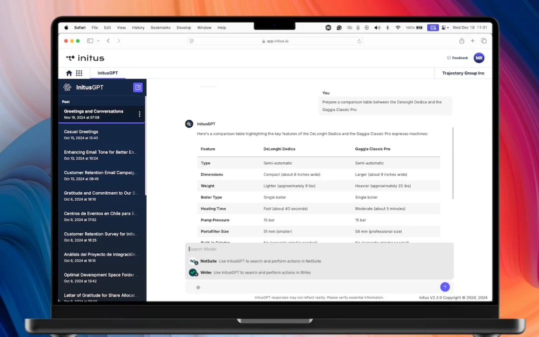Viewport: 539px width, 337px height.
Task: Show Safari tab overview icon
Action: pyautogui.click(x=484, y=40)
